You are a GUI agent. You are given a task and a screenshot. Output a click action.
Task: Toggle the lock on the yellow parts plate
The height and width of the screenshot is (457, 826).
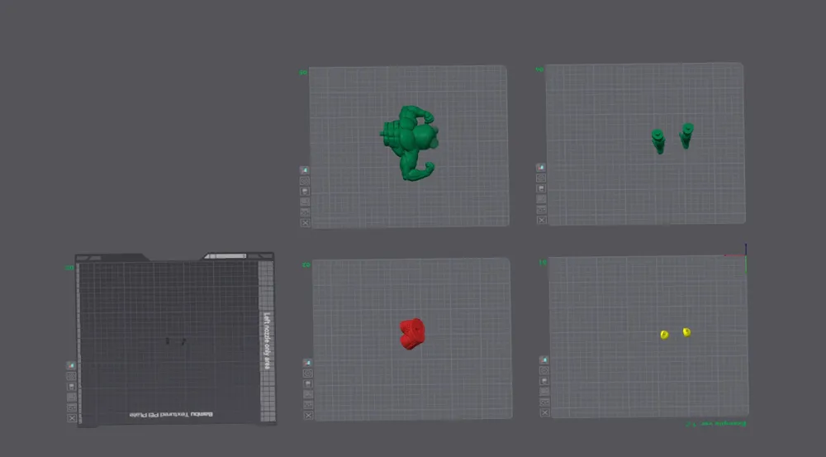tap(544, 381)
